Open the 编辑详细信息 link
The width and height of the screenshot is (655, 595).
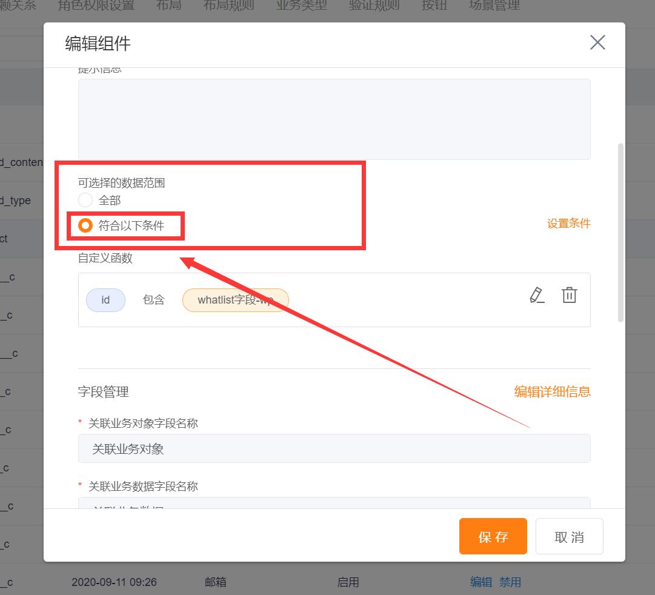552,391
